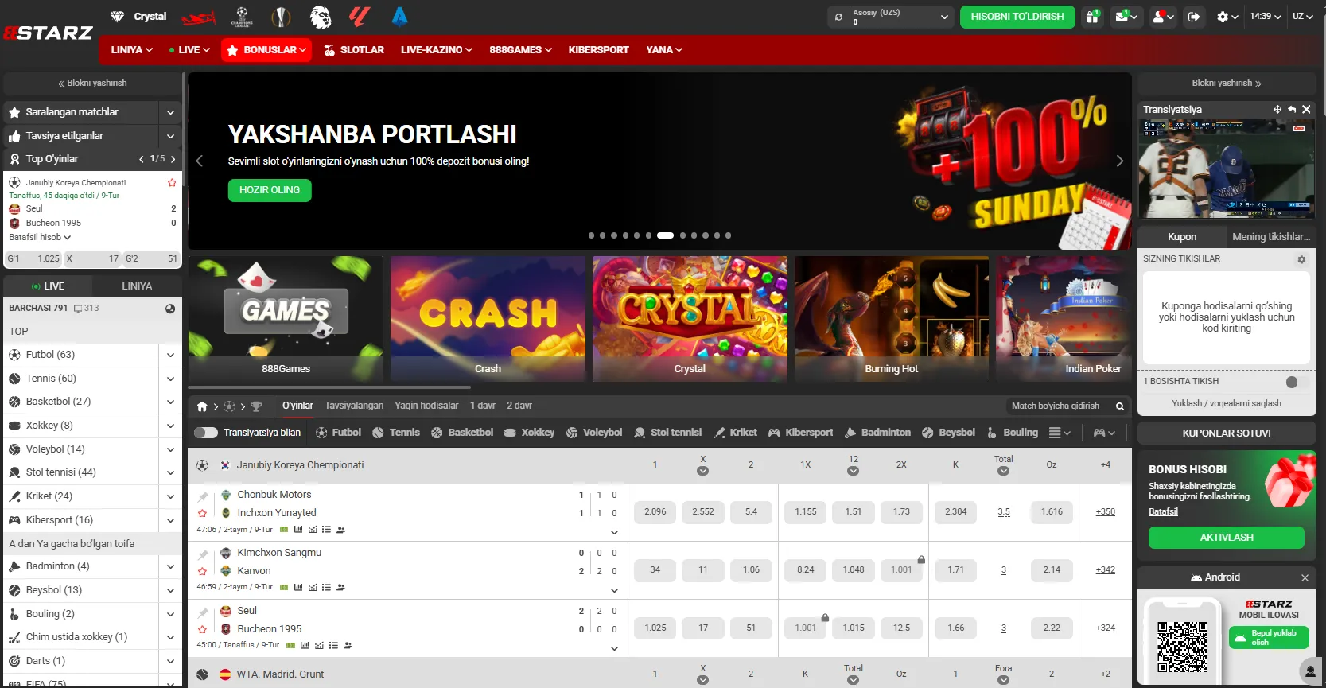This screenshot has width=1326, height=688.
Task: Open the gift bonuses icon in header
Action: (x=1092, y=17)
